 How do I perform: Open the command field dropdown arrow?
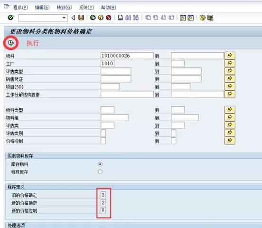(x=64, y=18)
